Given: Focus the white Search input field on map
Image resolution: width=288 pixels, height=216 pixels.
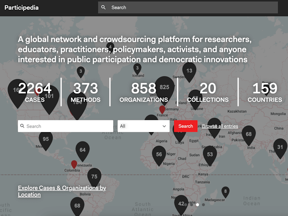Looking at the screenshot, I should point(66,126).
